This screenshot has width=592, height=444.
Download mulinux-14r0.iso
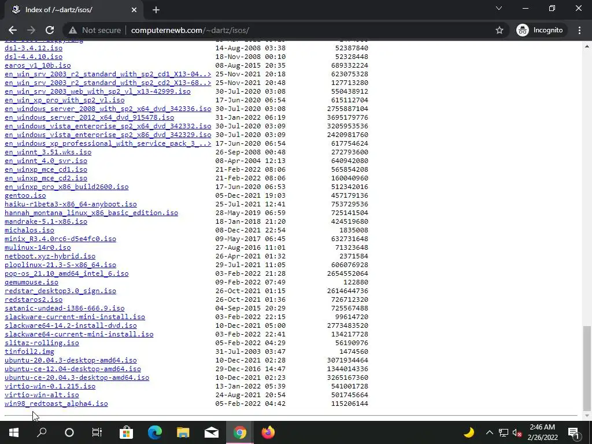(x=38, y=247)
